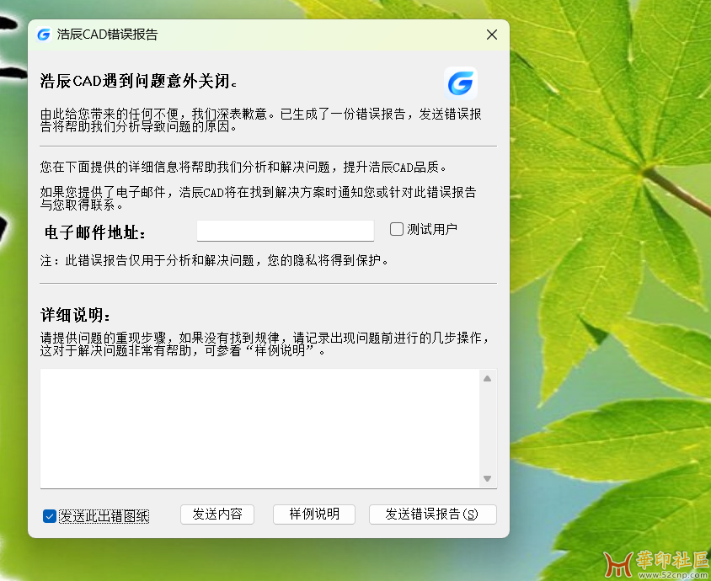Click the 电子邮件地址 label

point(95,232)
